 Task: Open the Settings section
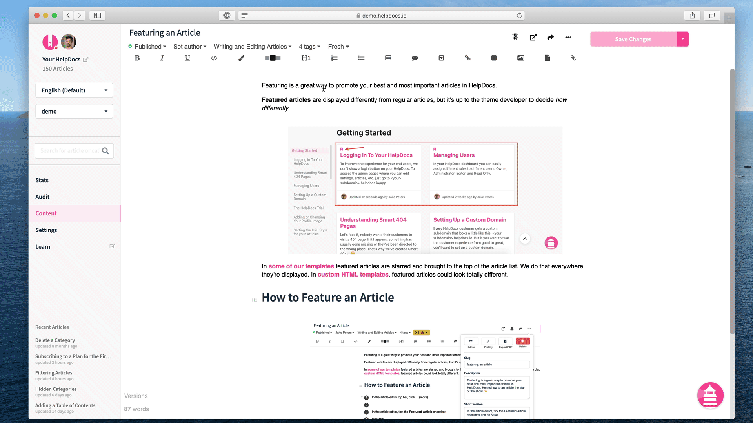pos(46,230)
